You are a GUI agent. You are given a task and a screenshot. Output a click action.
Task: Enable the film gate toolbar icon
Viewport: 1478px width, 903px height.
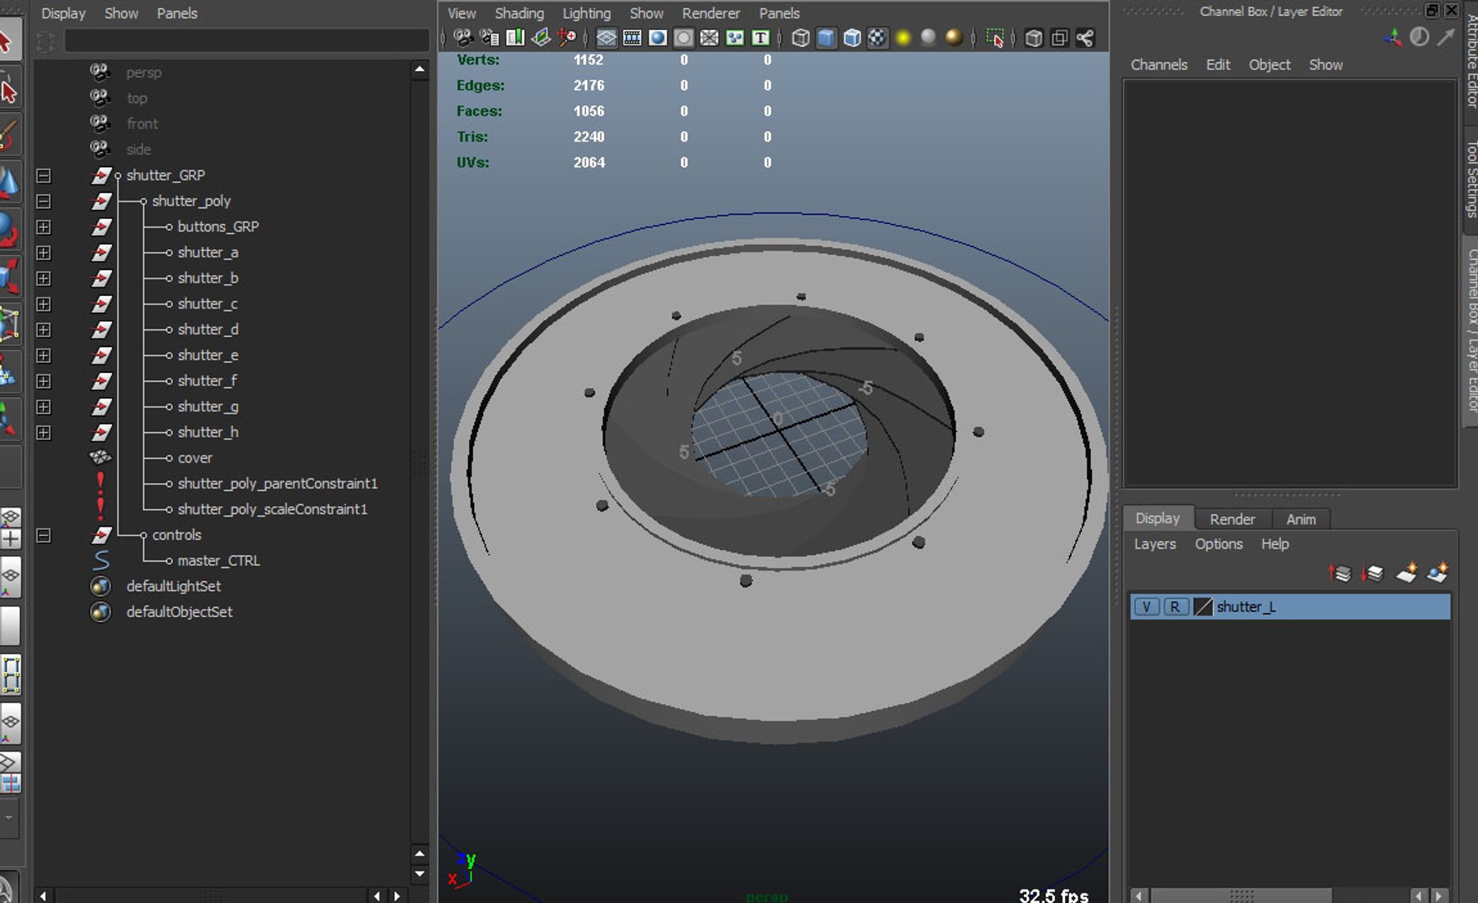[x=632, y=38]
